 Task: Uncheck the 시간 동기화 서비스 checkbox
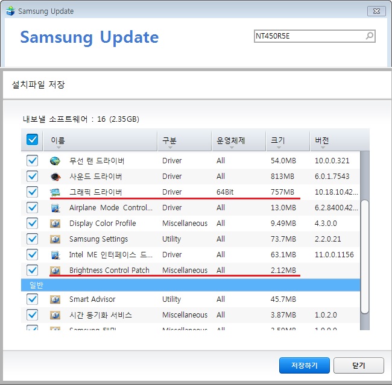click(x=32, y=315)
